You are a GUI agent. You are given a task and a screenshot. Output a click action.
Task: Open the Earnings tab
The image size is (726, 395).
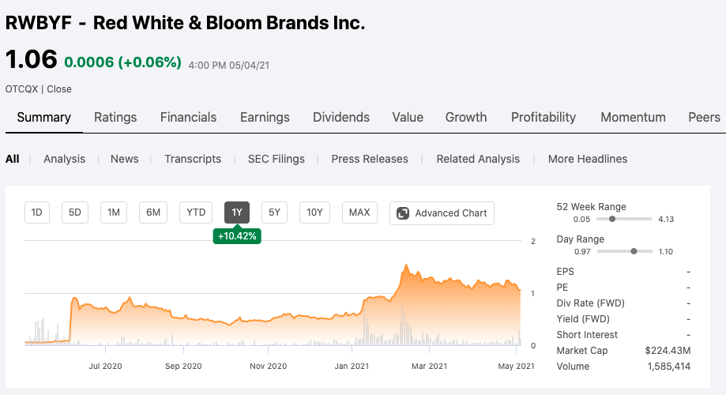click(x=265, y=117)
